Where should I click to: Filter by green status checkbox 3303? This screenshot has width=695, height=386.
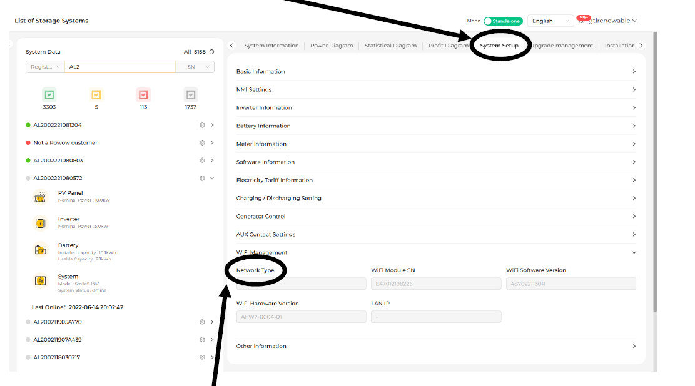[49, 95]
